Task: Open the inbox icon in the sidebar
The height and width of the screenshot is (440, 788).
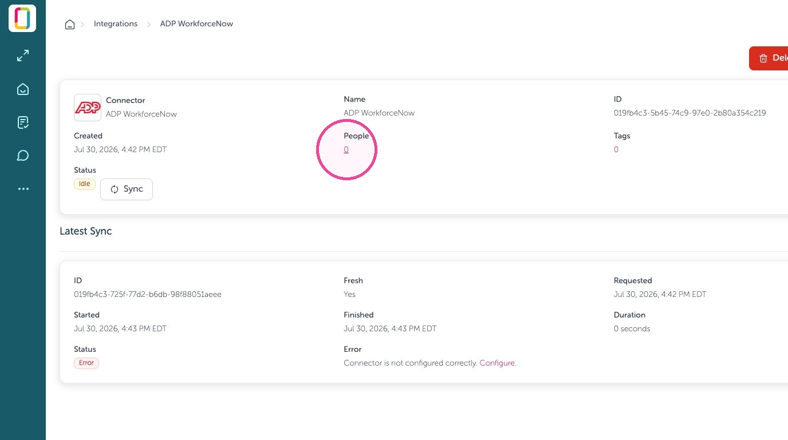Action: tap(23, 89)
